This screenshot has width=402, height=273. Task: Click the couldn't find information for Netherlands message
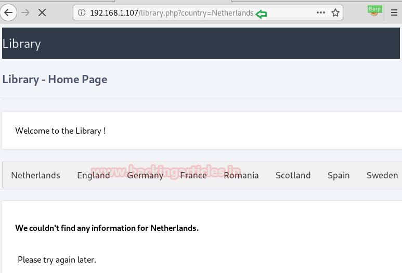click(x=107, y=228)
